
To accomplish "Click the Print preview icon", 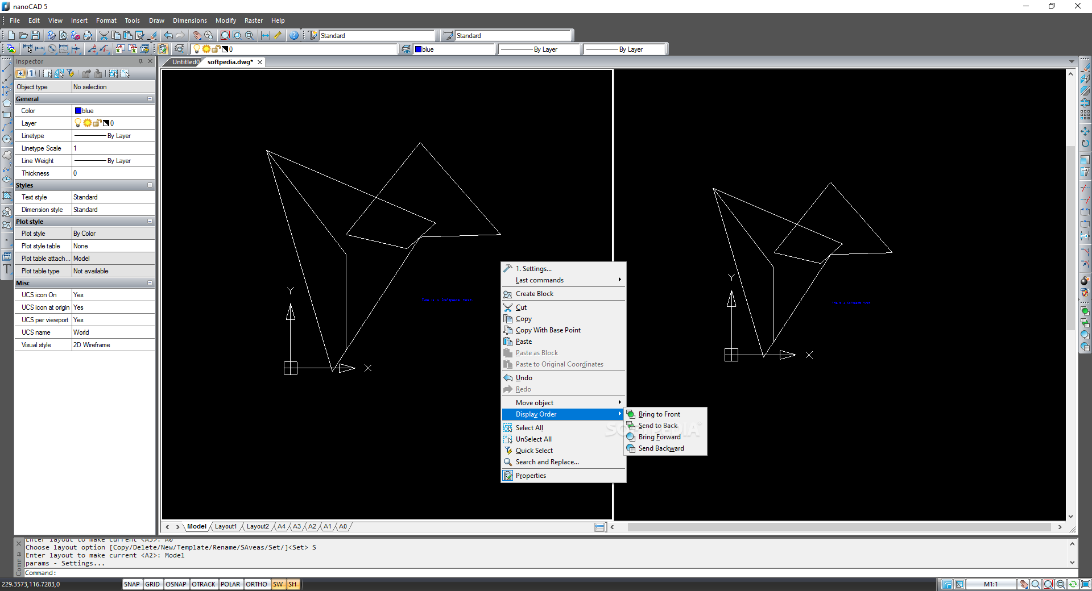I will (63, 35).
